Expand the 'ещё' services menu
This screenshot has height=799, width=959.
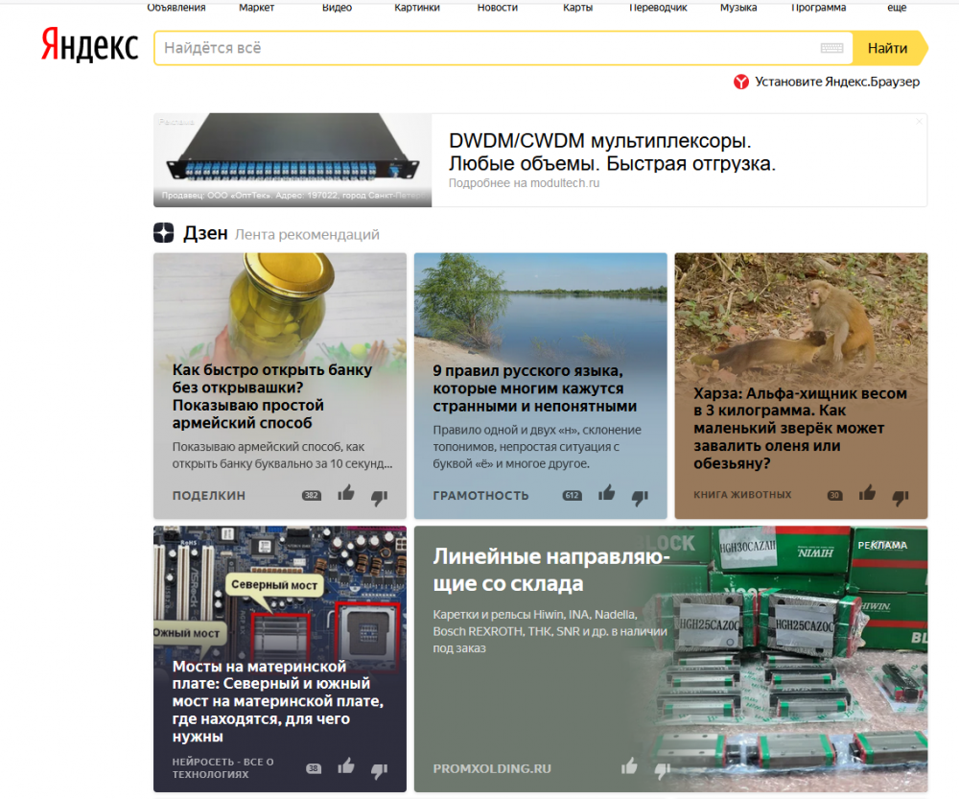click(897, 8)
